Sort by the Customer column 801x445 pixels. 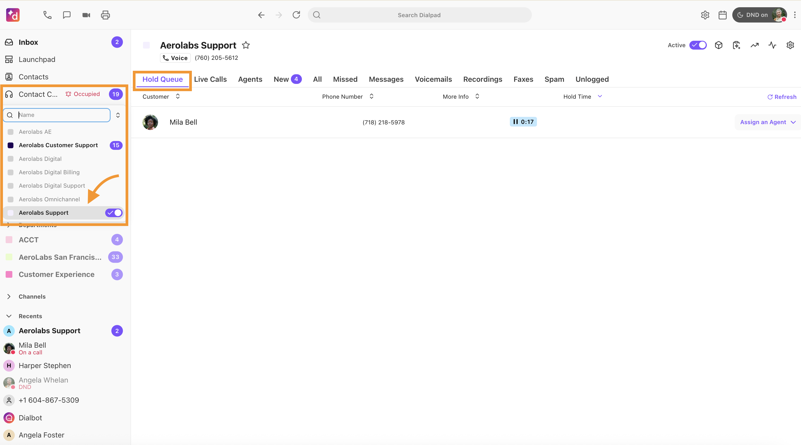[x=161, y=97]
